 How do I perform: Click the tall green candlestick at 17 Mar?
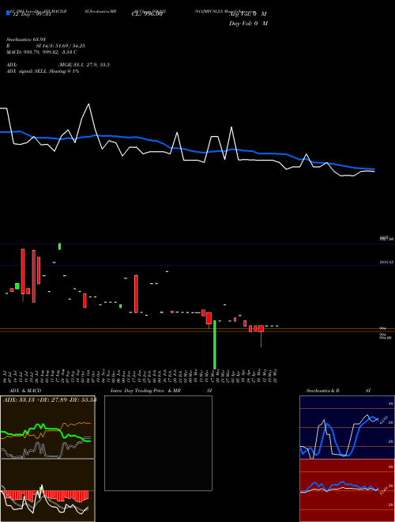click(x=215, y=345)
